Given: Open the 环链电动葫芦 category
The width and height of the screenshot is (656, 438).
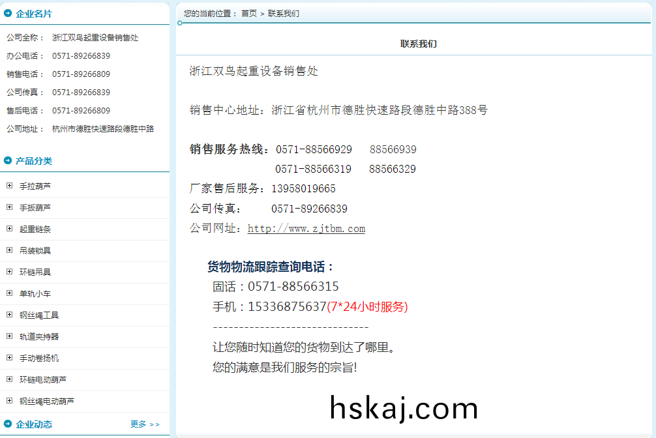Looking at the screenshot, I should pos(43,380).
